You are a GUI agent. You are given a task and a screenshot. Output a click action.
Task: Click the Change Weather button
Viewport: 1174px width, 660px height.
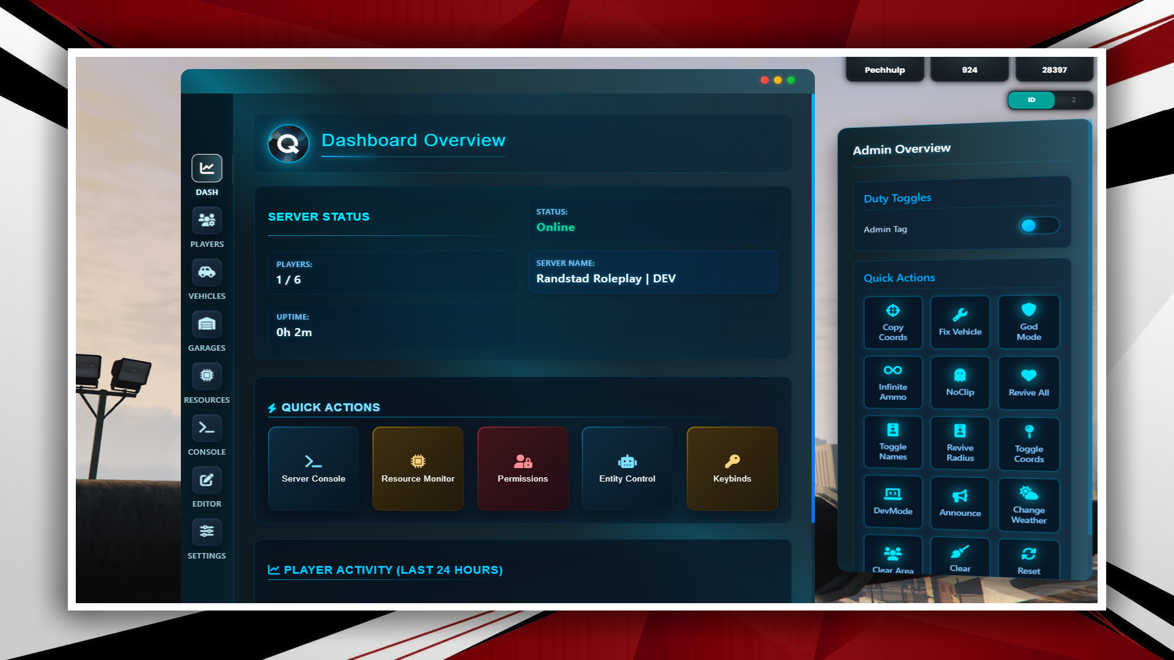pos(1028,505)
